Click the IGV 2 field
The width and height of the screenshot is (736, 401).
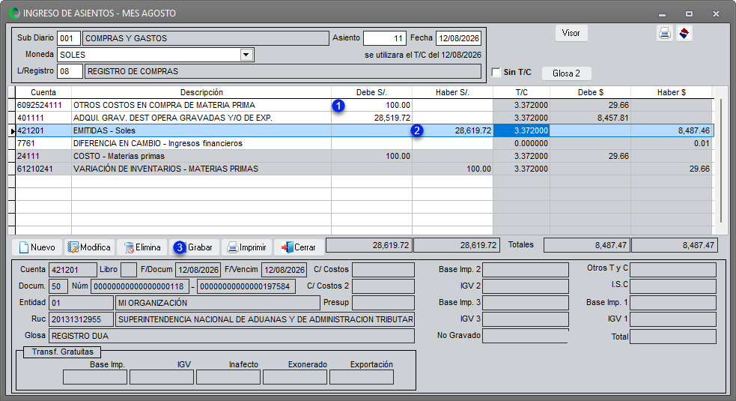526,286
